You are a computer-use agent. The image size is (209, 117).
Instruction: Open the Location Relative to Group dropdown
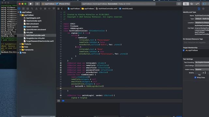[x=202, y=23]
